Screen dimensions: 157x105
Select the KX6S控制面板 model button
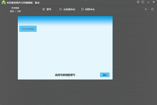tap(28, 29)
